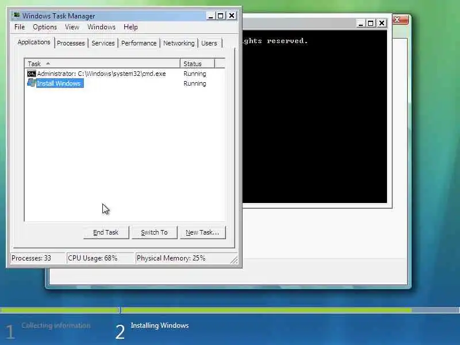Viewport: 460px width, 345px height.
Task: Maximize the Windows Task Manager window
Action: point(221,16)
